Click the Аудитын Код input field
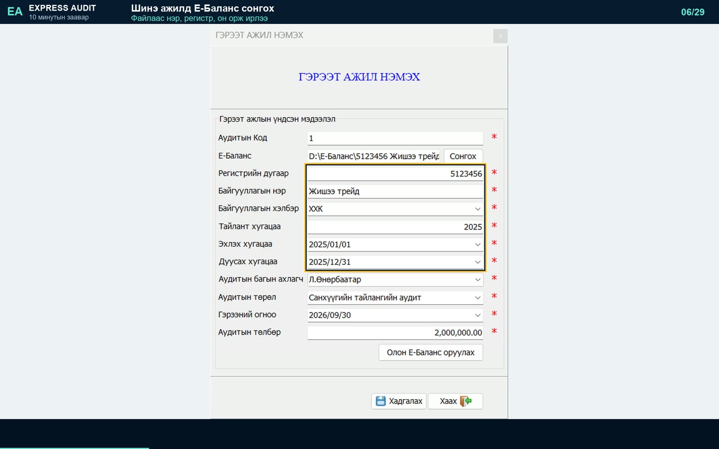Viewport: 719px width, 449px height. 395,138
